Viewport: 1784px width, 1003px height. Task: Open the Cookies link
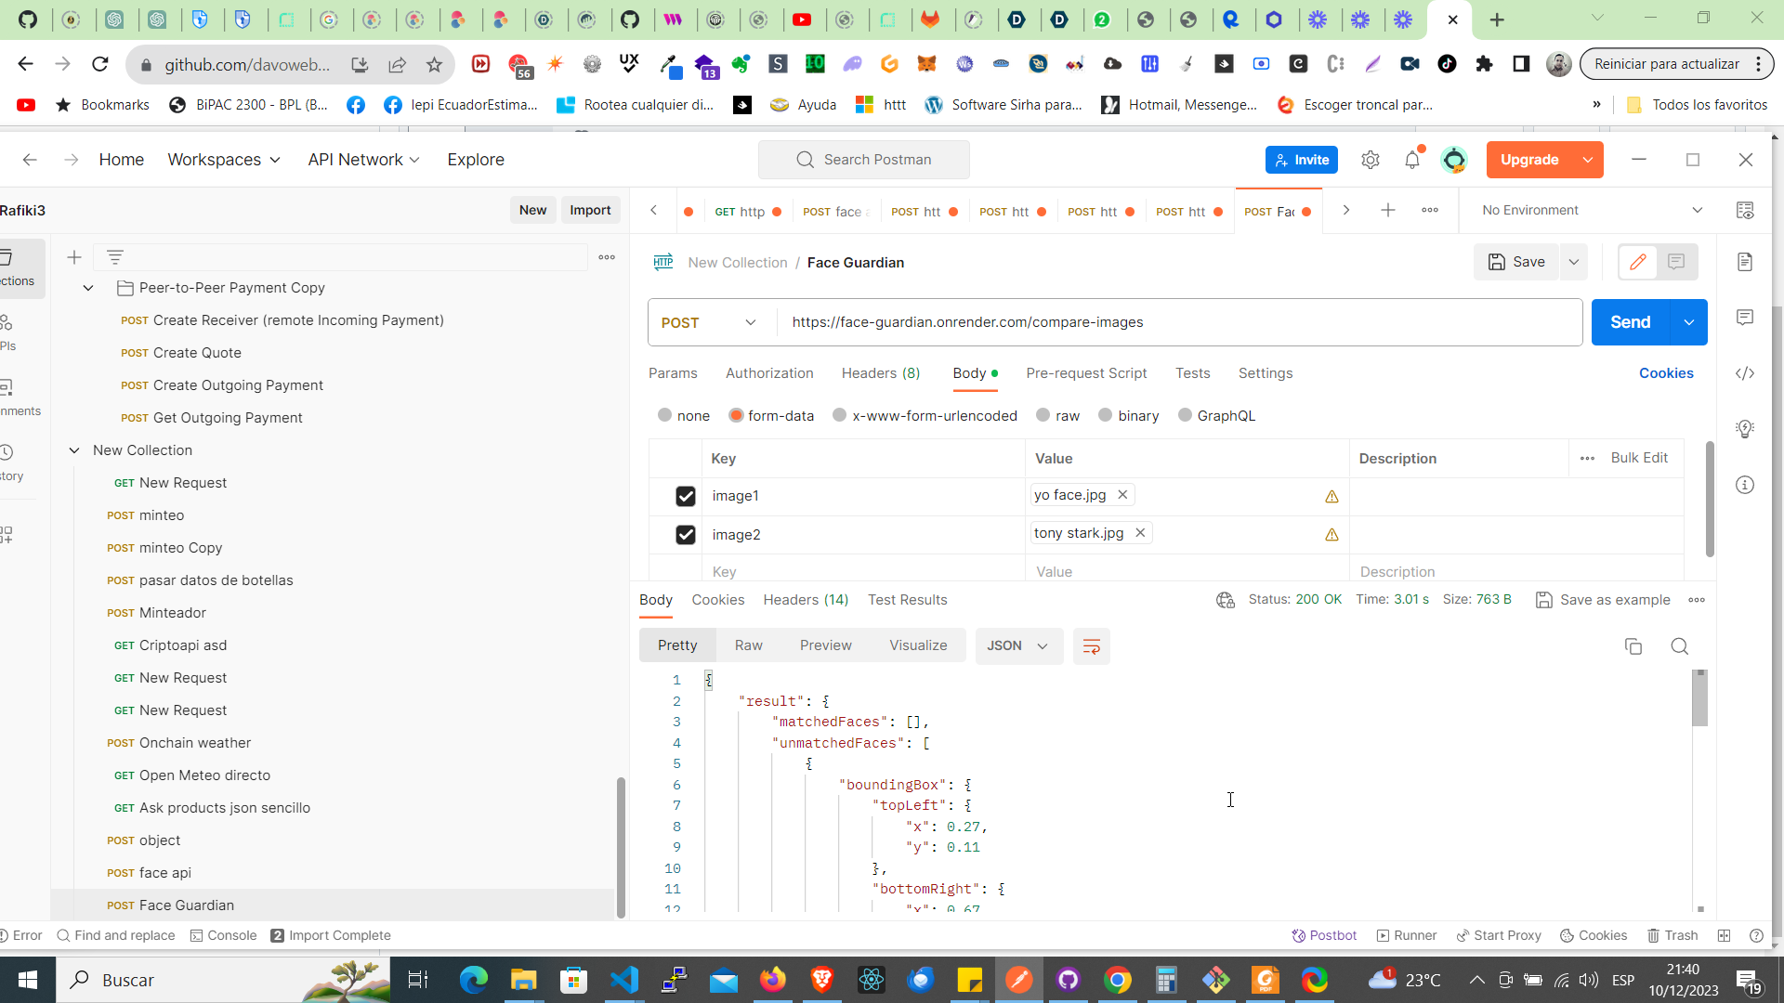1666,373
